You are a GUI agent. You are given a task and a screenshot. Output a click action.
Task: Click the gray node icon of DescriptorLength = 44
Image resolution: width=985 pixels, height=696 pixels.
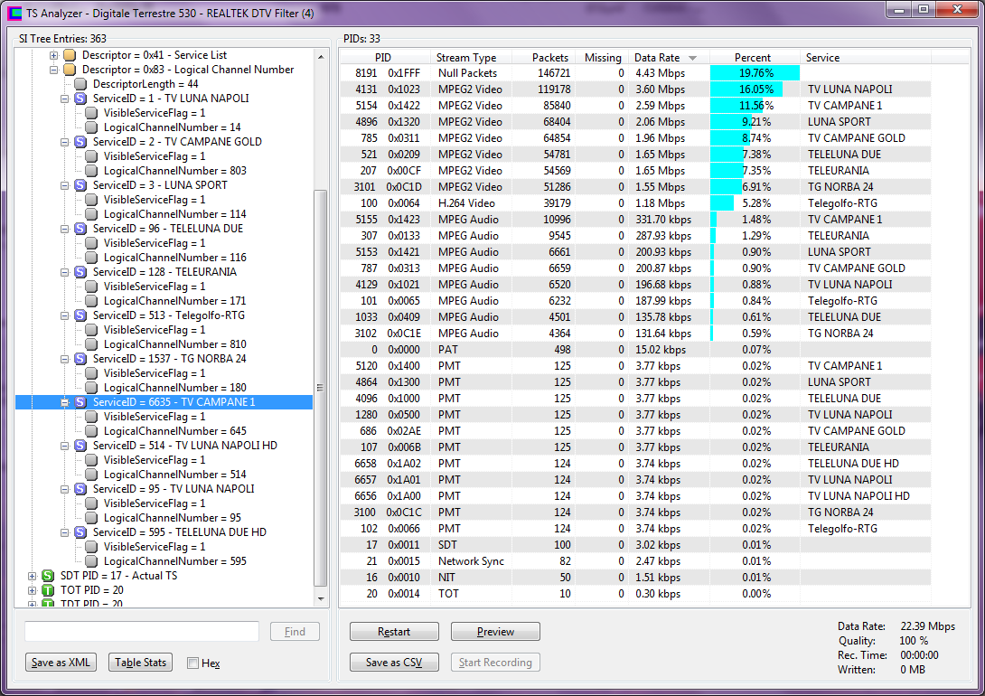[x=80, y=84]
